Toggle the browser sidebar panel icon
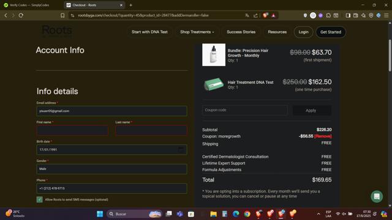The width and height of the screenshot is (392, 220). click(348, 15)
